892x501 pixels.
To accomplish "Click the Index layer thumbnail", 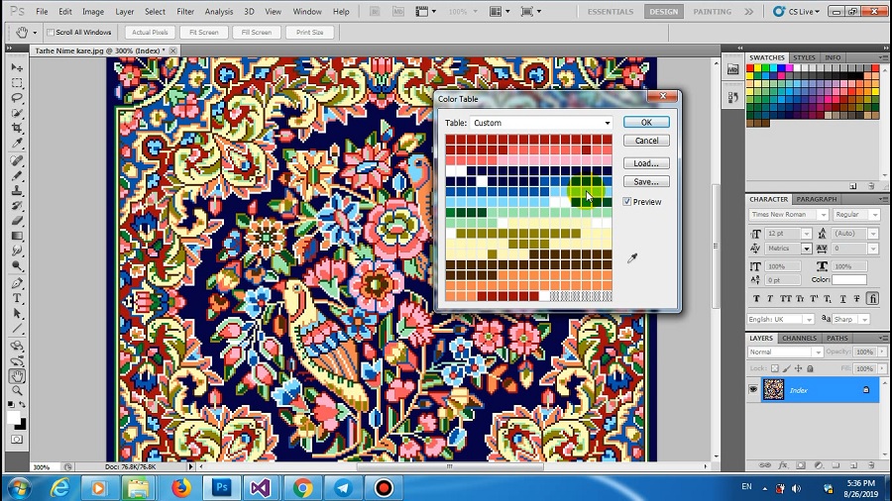I will [x=773, y=390].
